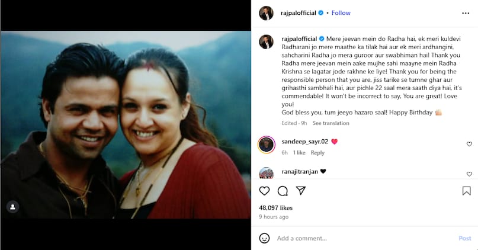Open the 48,097 likes list
Image resolution: width=478 pixels, height=250 pixels.
click(276, 208)
